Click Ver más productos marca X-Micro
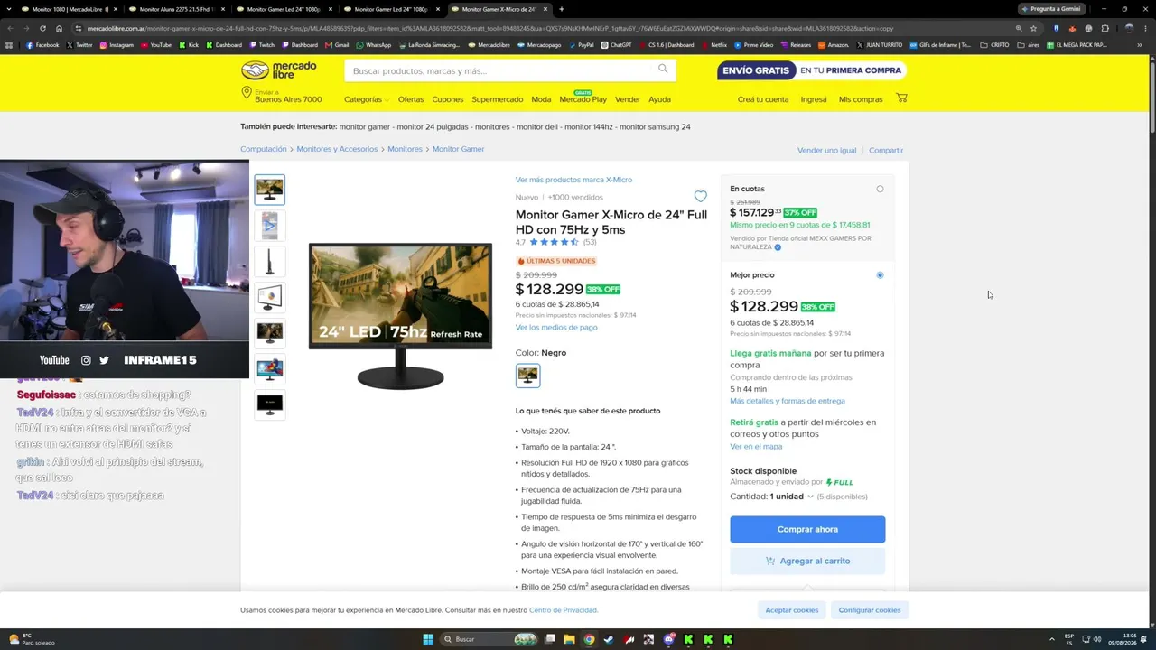 click(573, 180)
